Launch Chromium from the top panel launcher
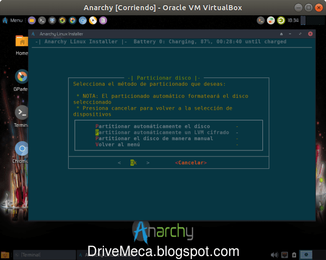Screen dimensions: 326x260 (83, 20)
